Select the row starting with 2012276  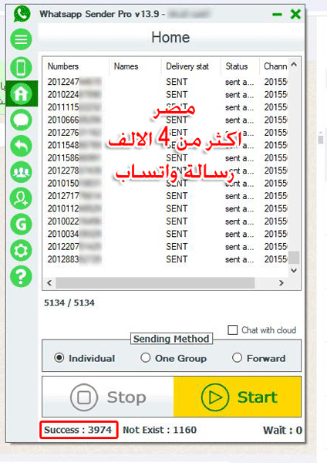pos(167,133)
